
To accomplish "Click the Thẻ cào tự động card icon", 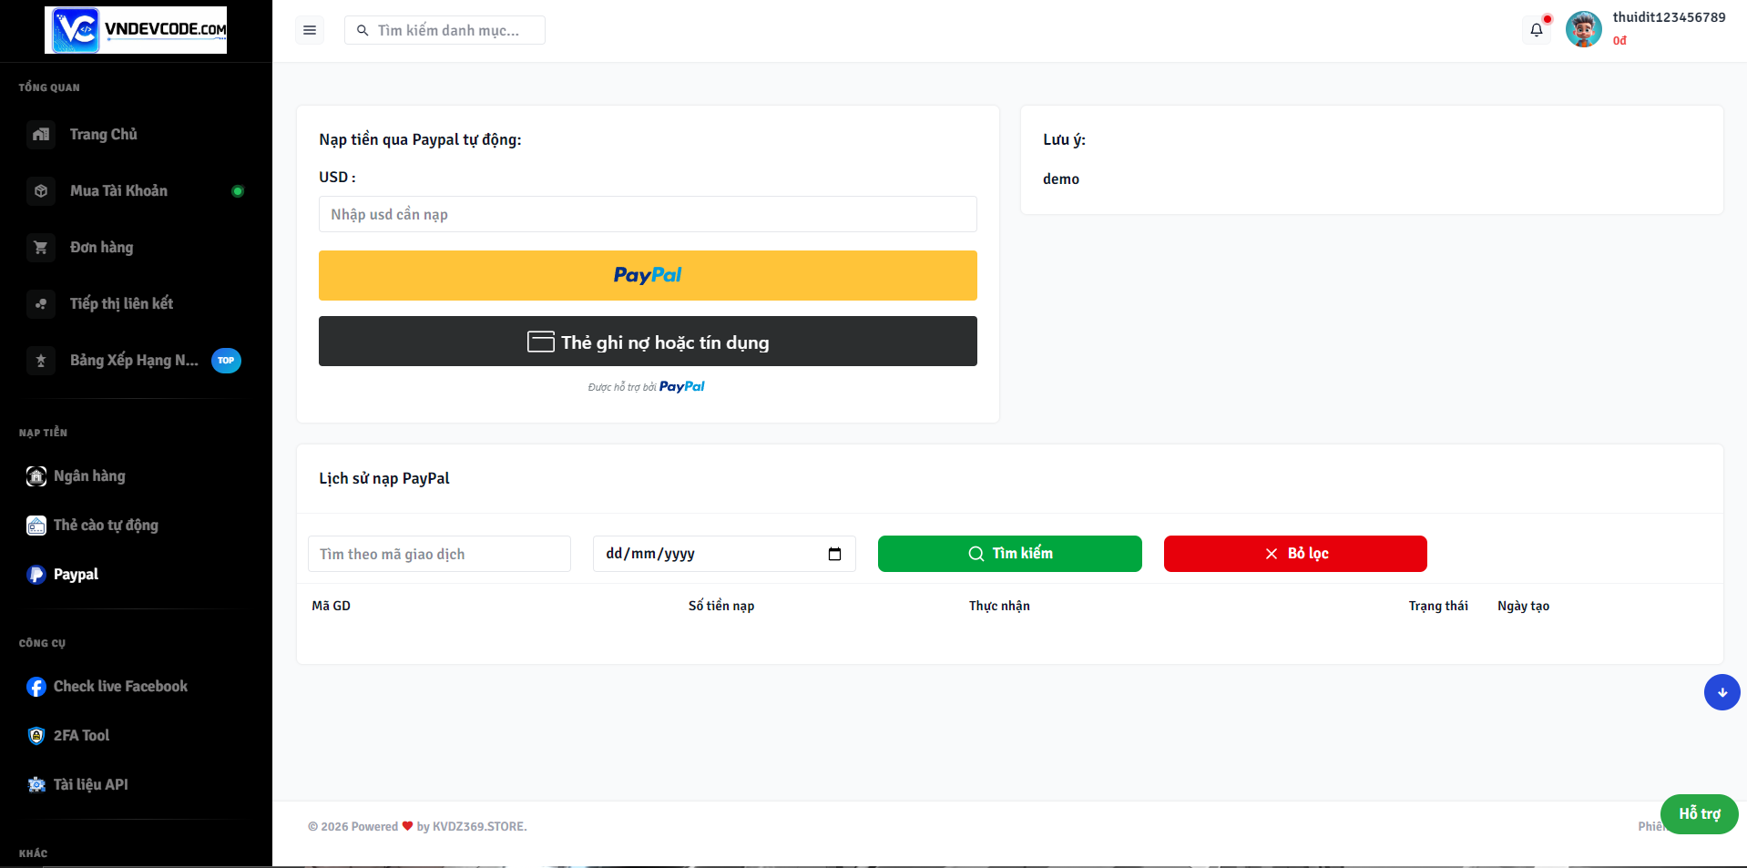I will point(36,526).
